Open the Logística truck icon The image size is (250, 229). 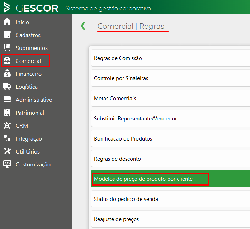pyautogui.click(x=7, y=86)
